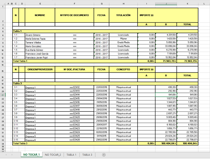Click the next sheet navigation arrow
Viewport: 210px width, 159px height.
pos(12,155)
